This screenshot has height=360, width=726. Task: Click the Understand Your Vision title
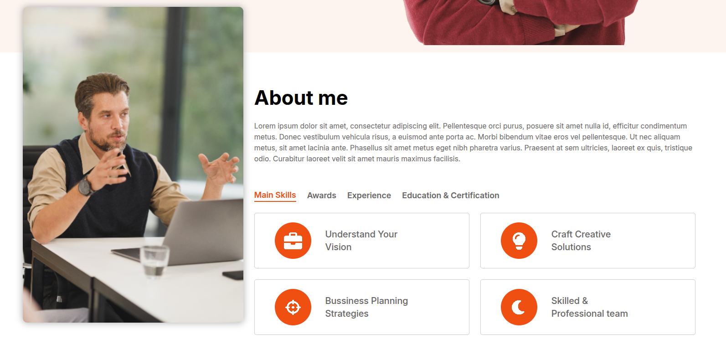(361, 241)
